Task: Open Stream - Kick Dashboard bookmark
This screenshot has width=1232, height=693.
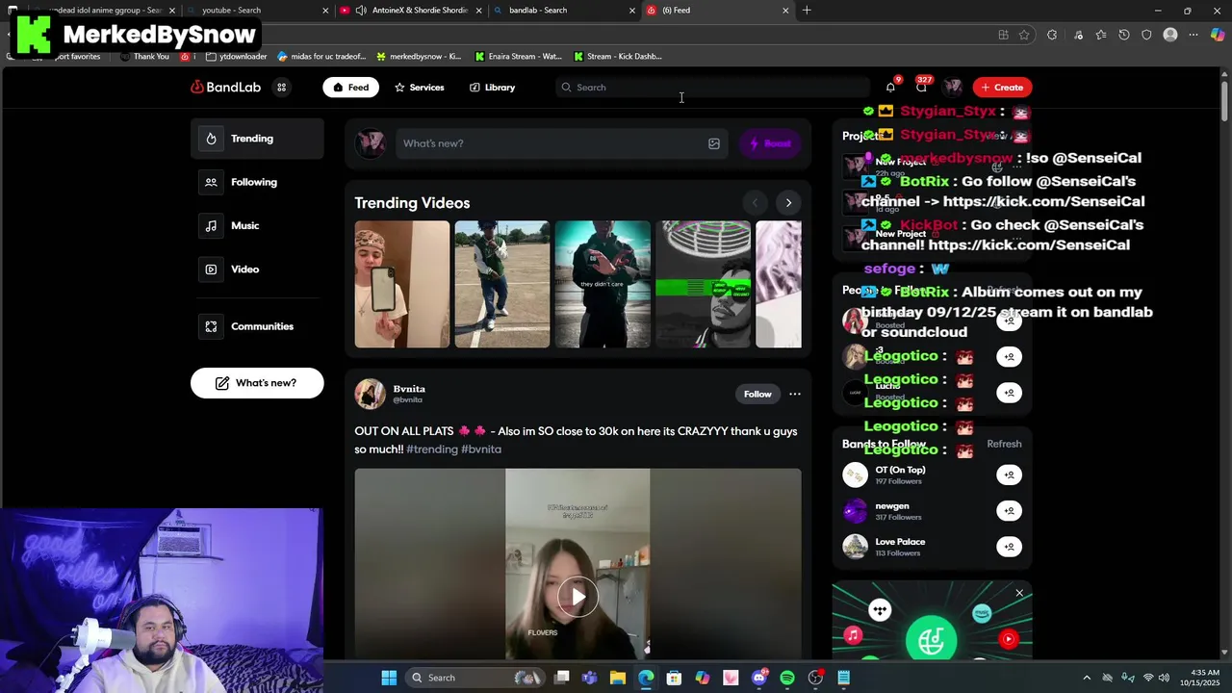Action: [617, 57]
